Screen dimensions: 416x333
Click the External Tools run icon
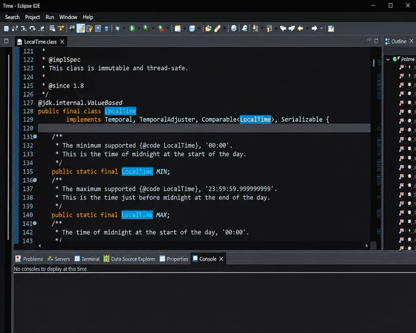point(161,28)
